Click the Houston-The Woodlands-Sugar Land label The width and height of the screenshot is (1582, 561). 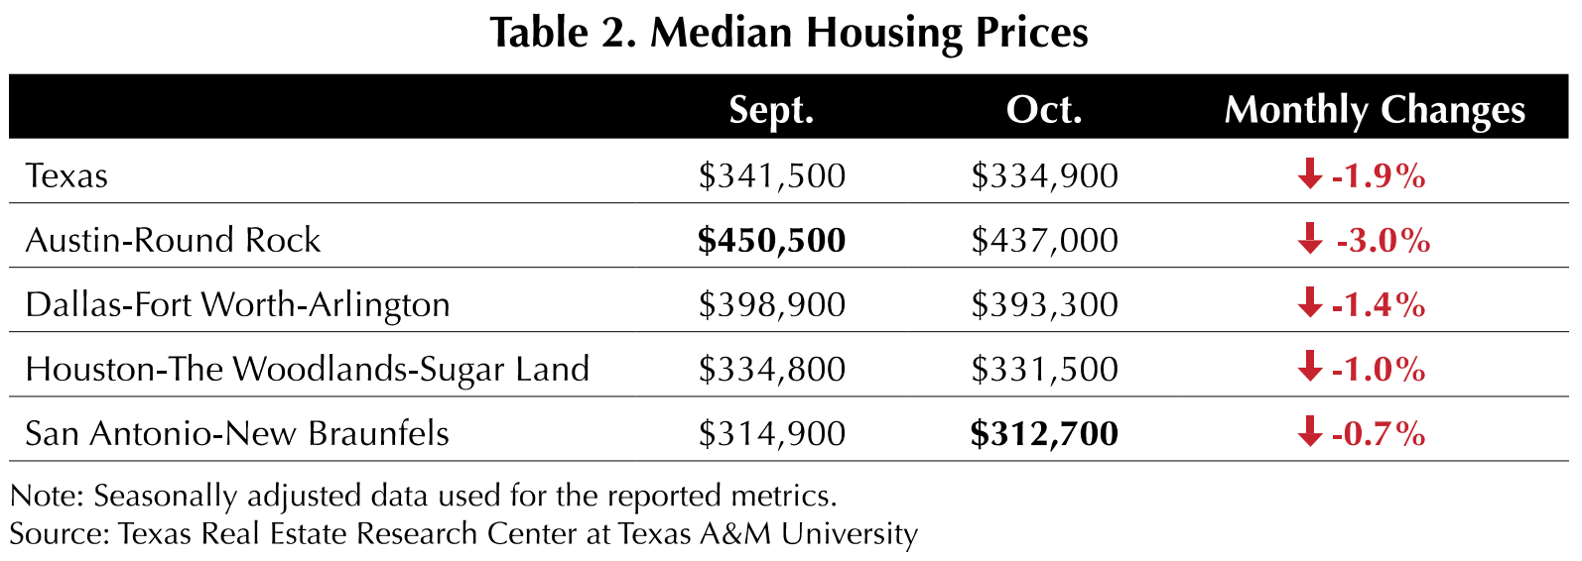tap(308, 369)
